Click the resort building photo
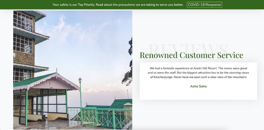 (73, 70)
